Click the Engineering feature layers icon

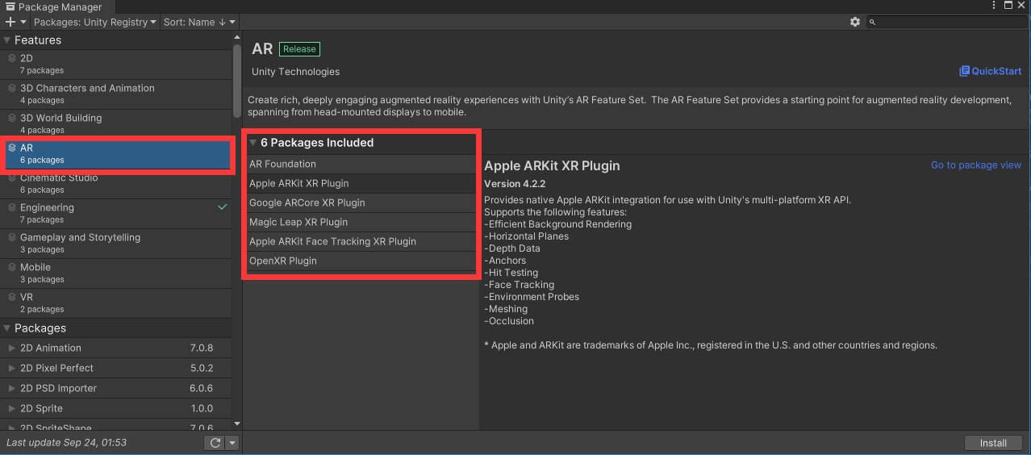click(x=12, y=207)
